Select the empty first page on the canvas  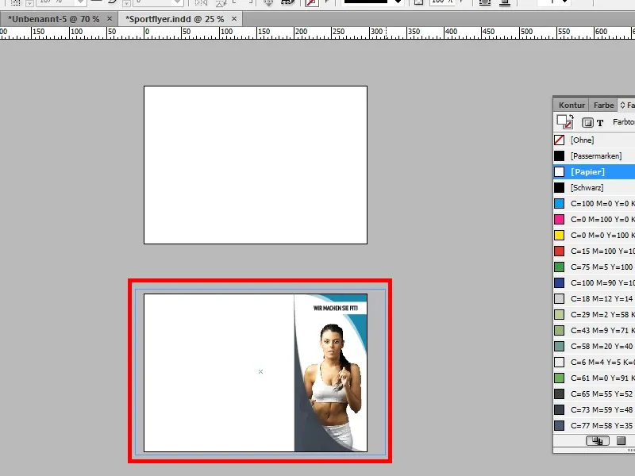click(x=256, y=165)
